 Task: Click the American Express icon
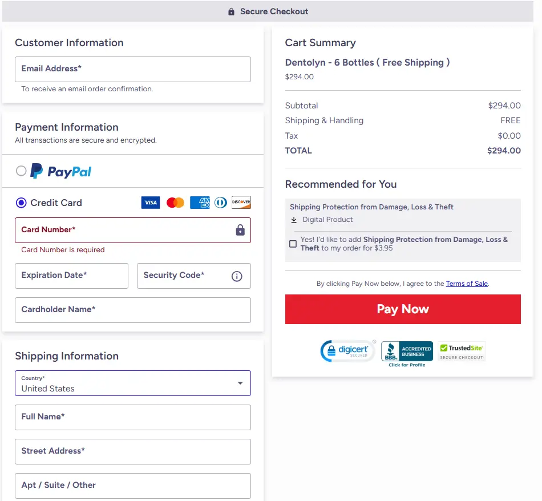point(200,203)
